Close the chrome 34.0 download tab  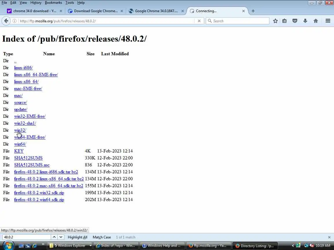pos(61,11)
